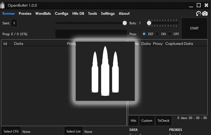This screenshot has width=211, height=135.
Task: Click the Hits filter button
Action: 133,120
